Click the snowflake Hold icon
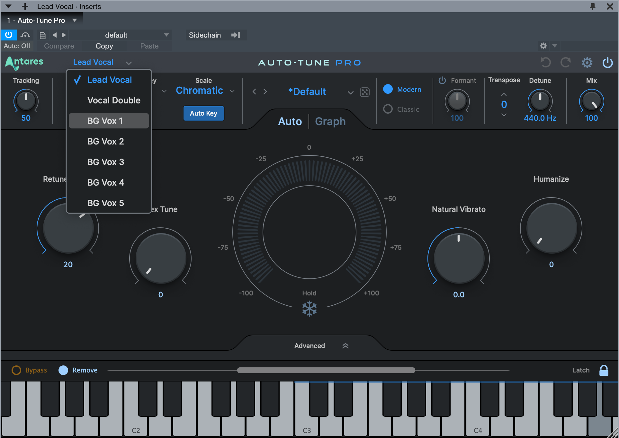This screenshot has height=438, width=619. pyautogui.click(x=309, y=308)
